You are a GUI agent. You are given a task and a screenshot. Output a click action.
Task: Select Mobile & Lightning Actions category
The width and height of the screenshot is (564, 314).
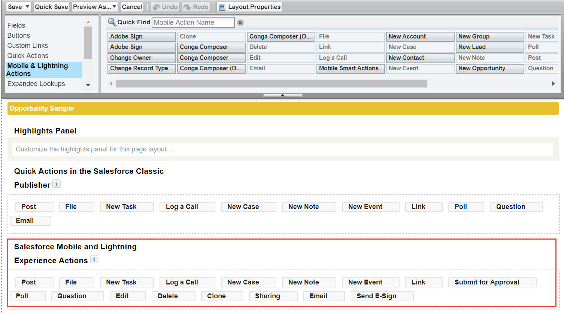pos(44,70)
